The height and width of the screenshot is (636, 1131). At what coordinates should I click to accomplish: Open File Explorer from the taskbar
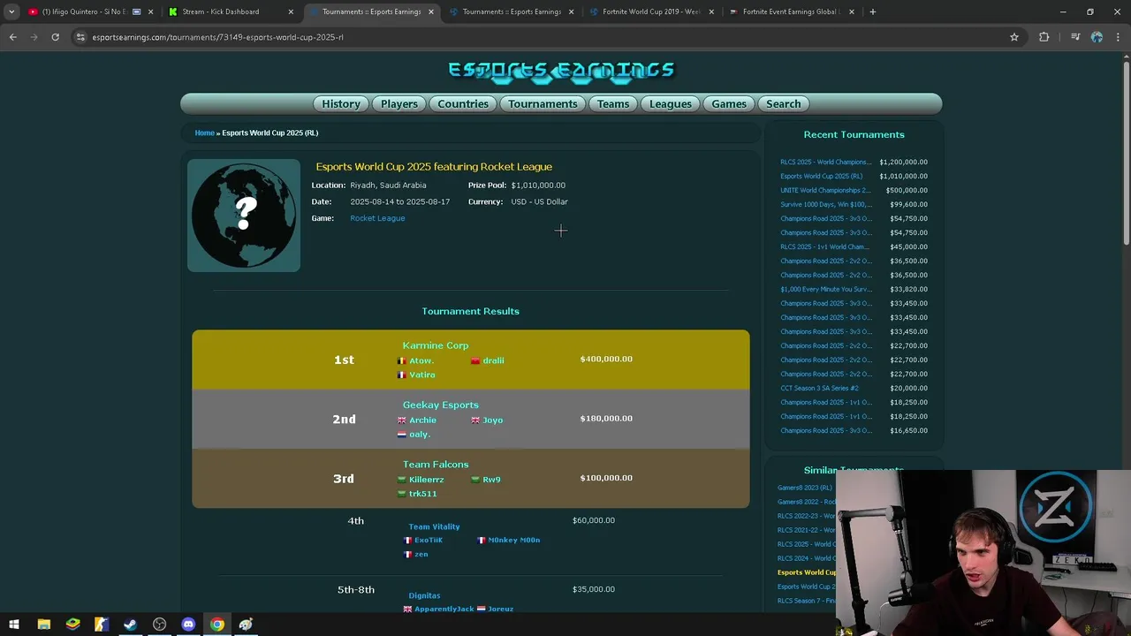pyautogui.click(x=43, y=625)
